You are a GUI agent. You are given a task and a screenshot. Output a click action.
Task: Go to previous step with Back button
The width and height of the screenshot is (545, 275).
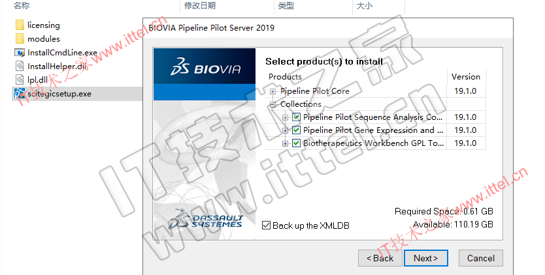(380, 258)
